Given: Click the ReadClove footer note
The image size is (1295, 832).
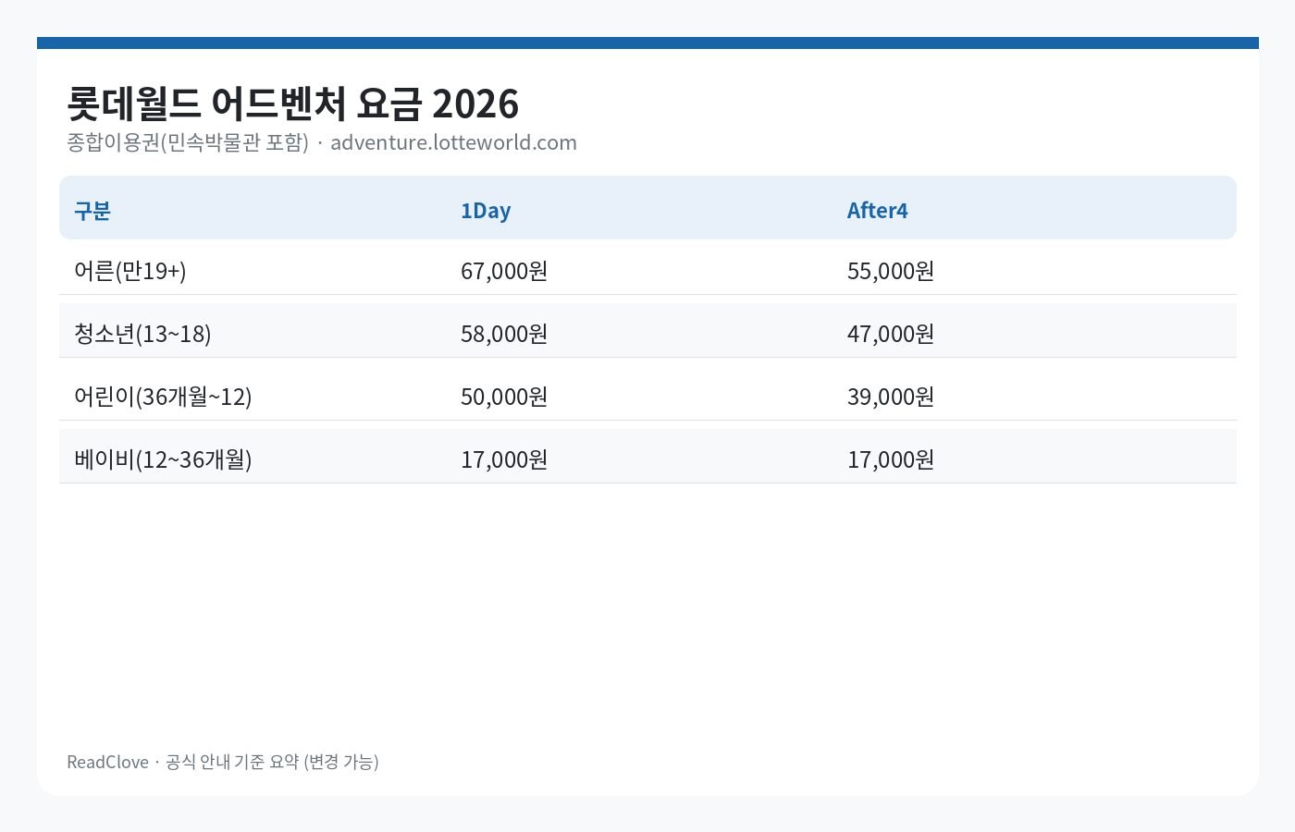Looking at the screenshot, I should [x=223, y=762].
